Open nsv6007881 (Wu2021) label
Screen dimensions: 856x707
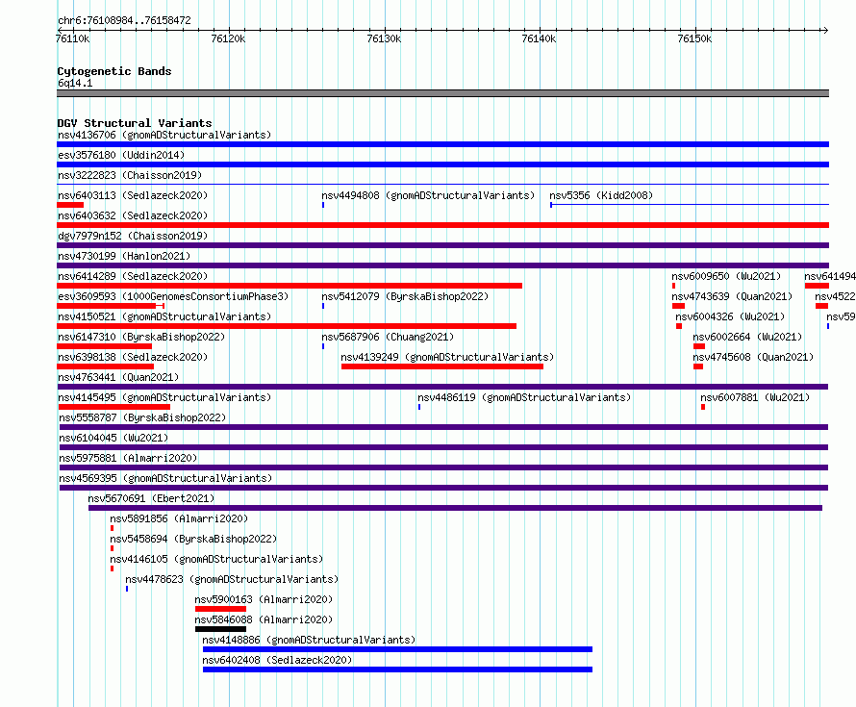coord(756,397)
